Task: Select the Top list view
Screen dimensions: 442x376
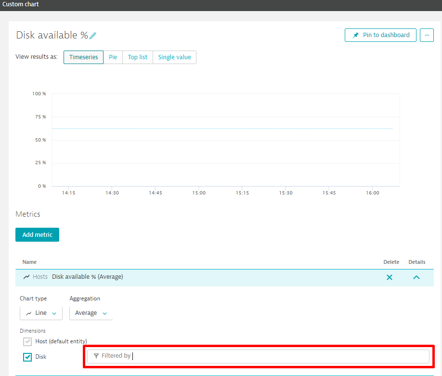Action: [x=138, y=57]
